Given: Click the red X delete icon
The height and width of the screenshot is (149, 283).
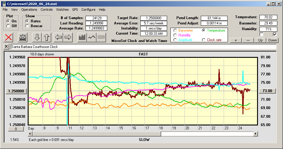Looking at the screenshot, I should tap(9, 37).
